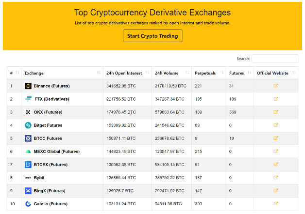Sort by Exchange column arrows
This screenshot has height=214, width=305.
pos(99,73)
